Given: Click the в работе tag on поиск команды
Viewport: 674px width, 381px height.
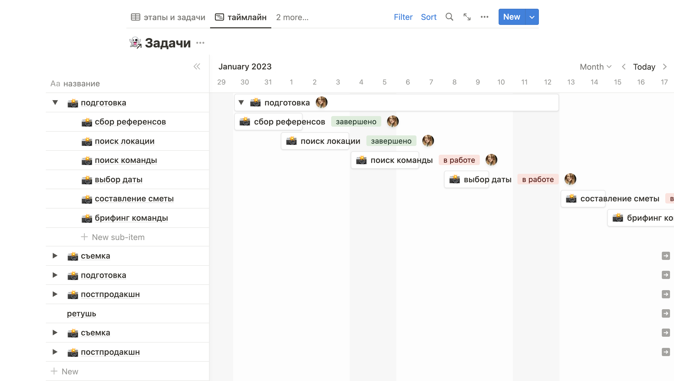Looking at the screenshot, I should pos(459,160).
